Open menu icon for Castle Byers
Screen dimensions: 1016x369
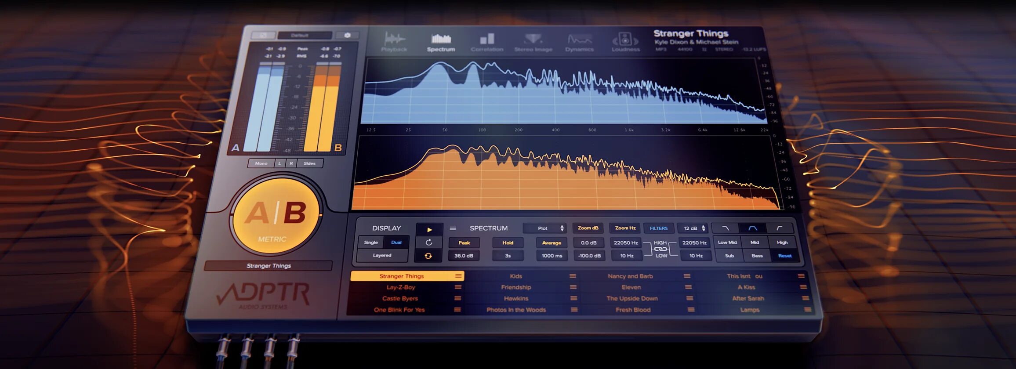pos(457,298)
